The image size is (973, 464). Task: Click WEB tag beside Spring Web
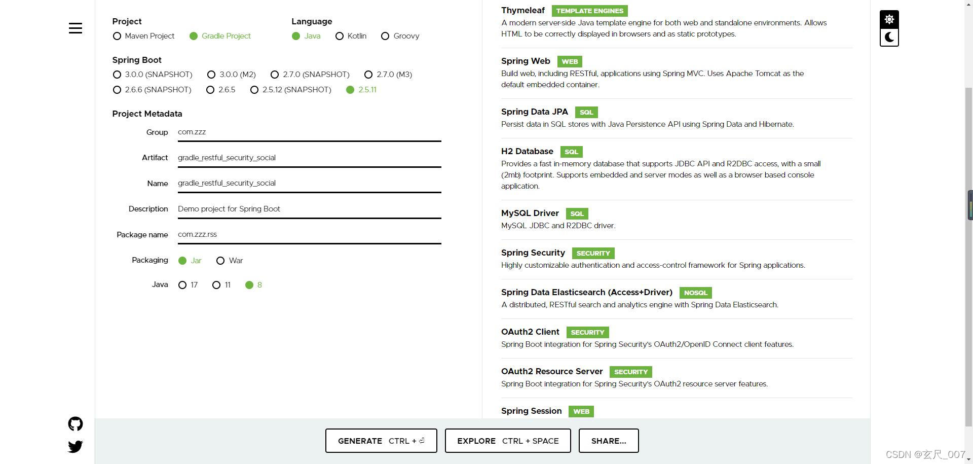[570, 61]
